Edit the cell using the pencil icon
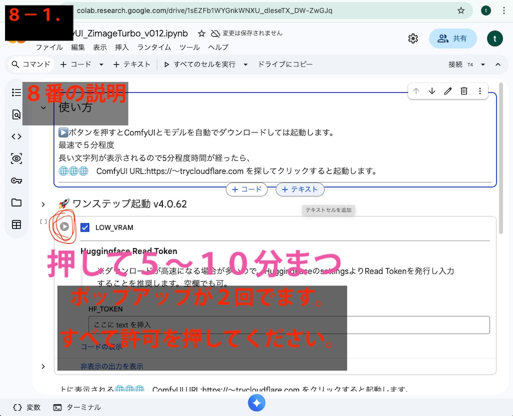 click(448, 91)
